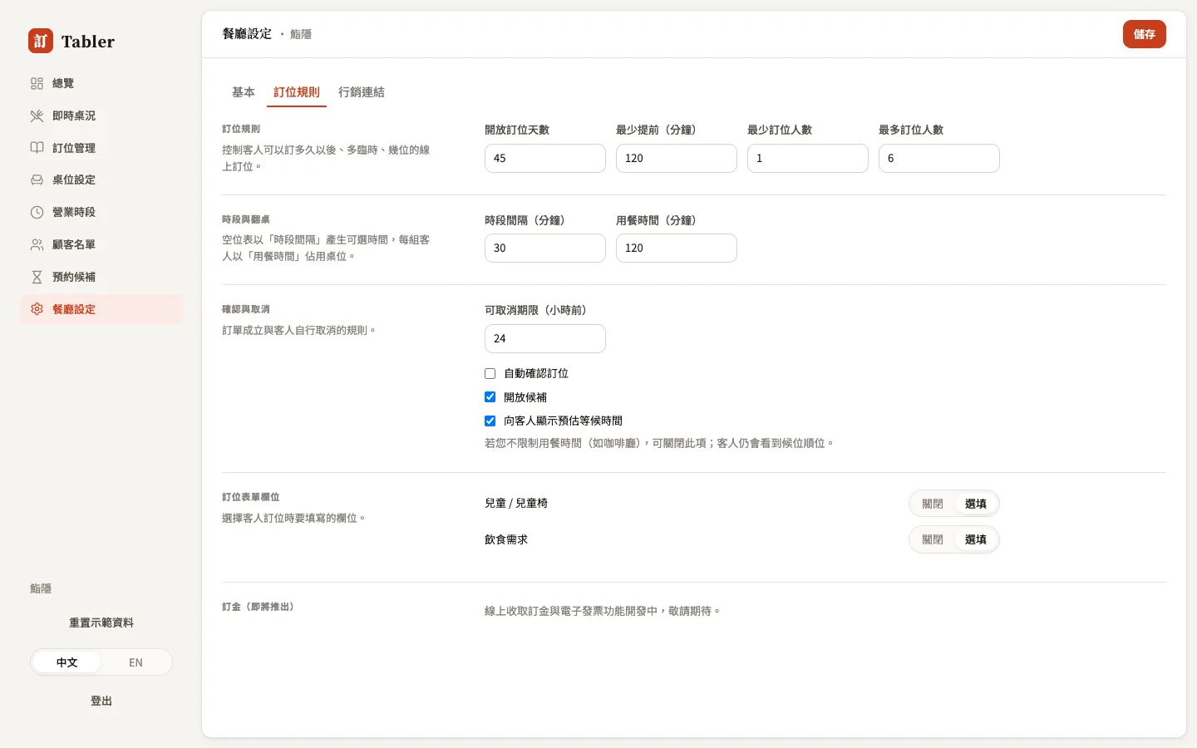Go to 預約候補 waitlist page
The width and height of the screenshot is (1197, 748).
101,277
